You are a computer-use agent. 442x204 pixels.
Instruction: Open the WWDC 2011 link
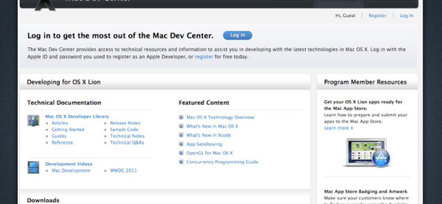[123, 170]
